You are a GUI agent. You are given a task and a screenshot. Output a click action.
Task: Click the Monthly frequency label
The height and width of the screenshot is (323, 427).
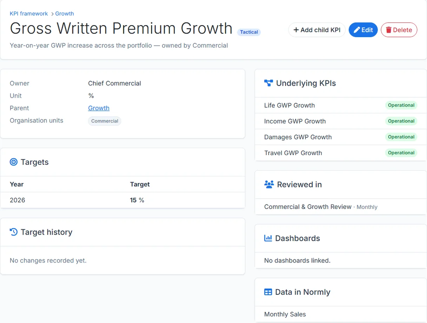tap(367, 207)
